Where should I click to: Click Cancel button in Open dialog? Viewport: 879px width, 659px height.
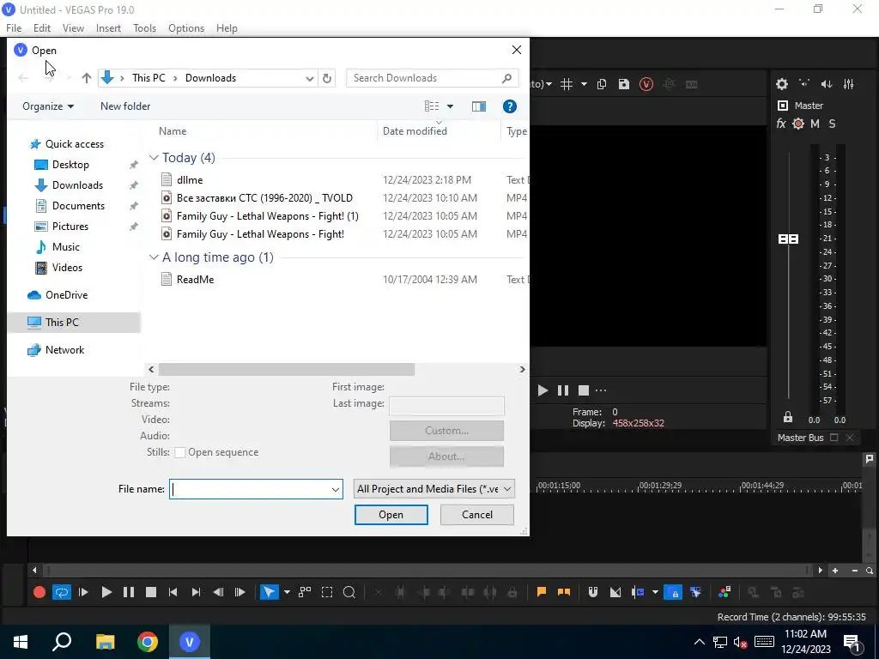[477, 515]
